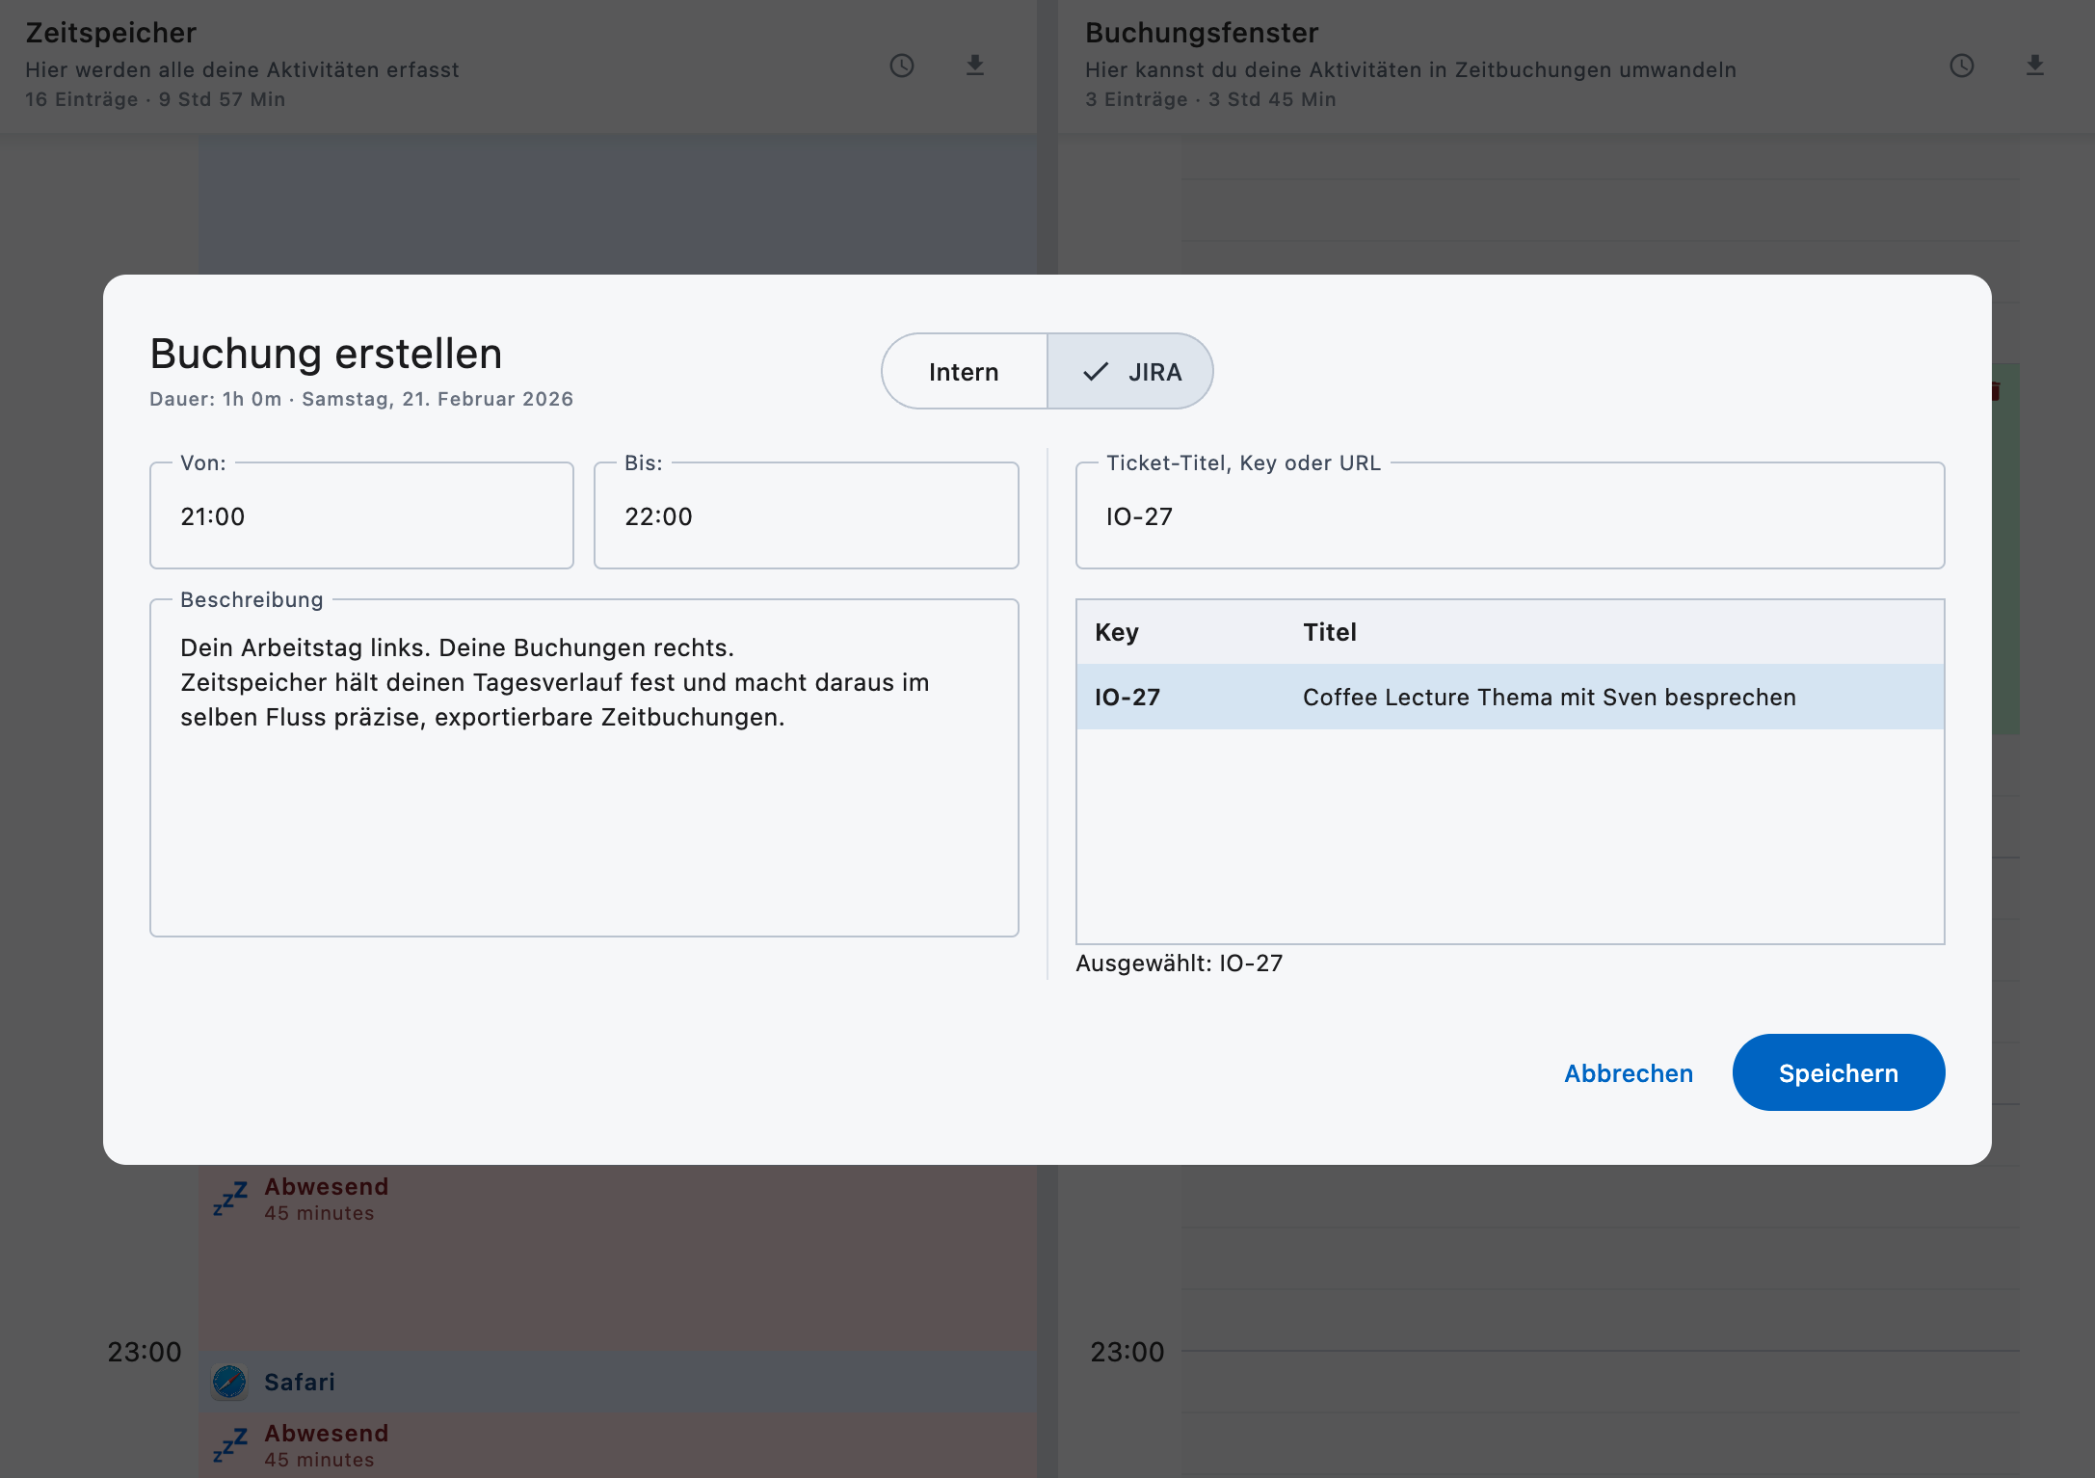
Task: Click the Ticket-Titel field containing IO-27
Action: click(1510, 515)
